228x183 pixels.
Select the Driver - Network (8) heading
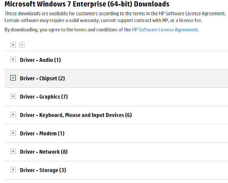[x=44, y=152]
